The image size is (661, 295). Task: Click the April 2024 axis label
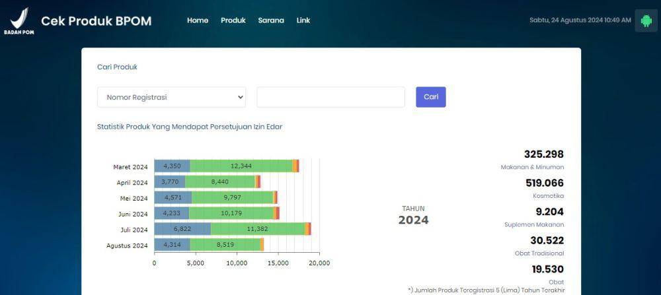coord(132,183)
